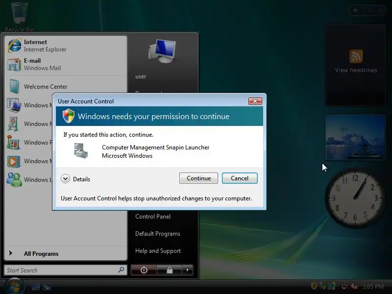Click the add gadget plus button in the sidebar
Viewport: 392px width, 294px height.
click(355, 10)
